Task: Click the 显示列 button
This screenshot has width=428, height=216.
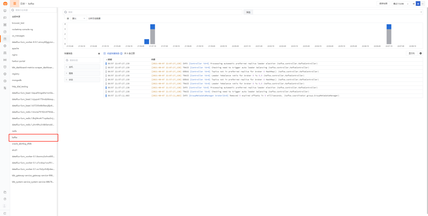Action: click(411, 53)
